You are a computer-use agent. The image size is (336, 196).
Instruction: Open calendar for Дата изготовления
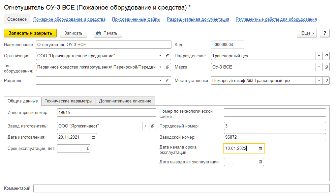click(x=93, y=137)
